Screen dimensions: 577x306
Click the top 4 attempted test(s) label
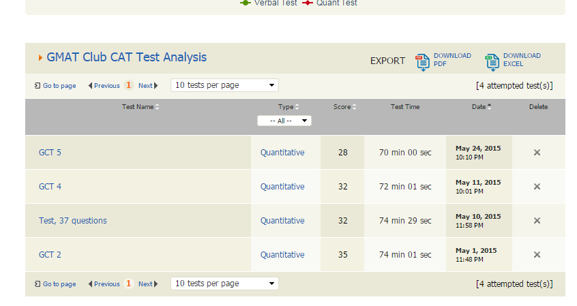514,86
